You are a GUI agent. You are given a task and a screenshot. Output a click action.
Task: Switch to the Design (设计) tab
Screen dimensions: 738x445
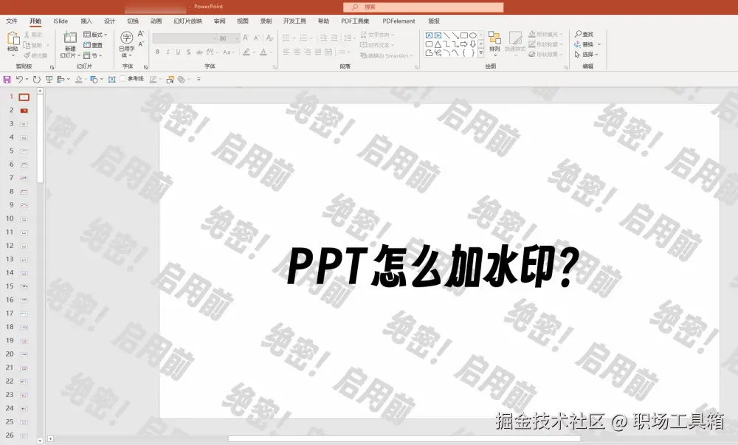click(110, 21)
